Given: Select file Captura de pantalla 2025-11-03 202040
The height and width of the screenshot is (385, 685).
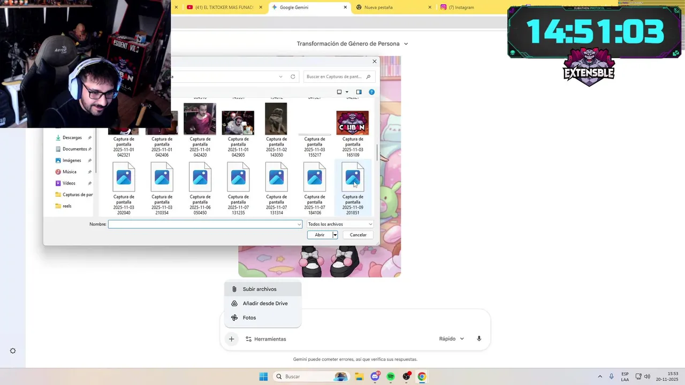Looking at the screenshot, I should [x=124, y=188].
